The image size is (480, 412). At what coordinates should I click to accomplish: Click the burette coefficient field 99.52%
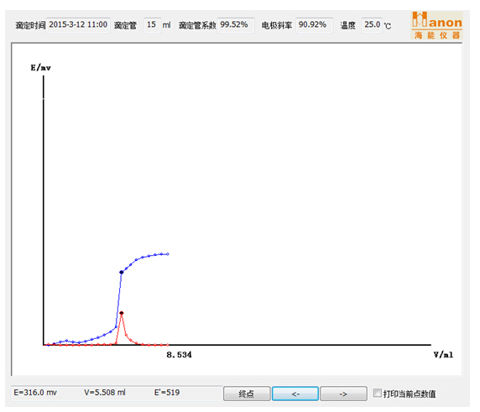coord(236,25)
